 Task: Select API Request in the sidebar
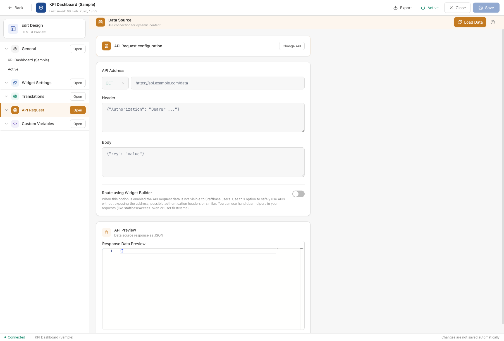click(33, 110)
